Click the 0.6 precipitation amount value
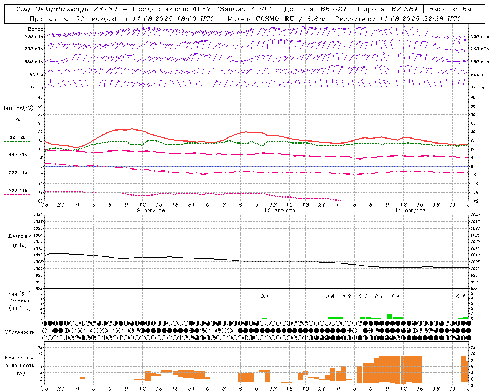This screenshot has height=392, width=491. pos(330,296)
